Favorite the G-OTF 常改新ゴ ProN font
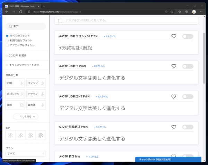Viewport: 208px width, 165px height. tap(174, 127)
